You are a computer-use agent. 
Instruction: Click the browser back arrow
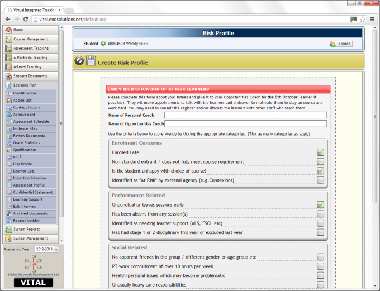8,20
